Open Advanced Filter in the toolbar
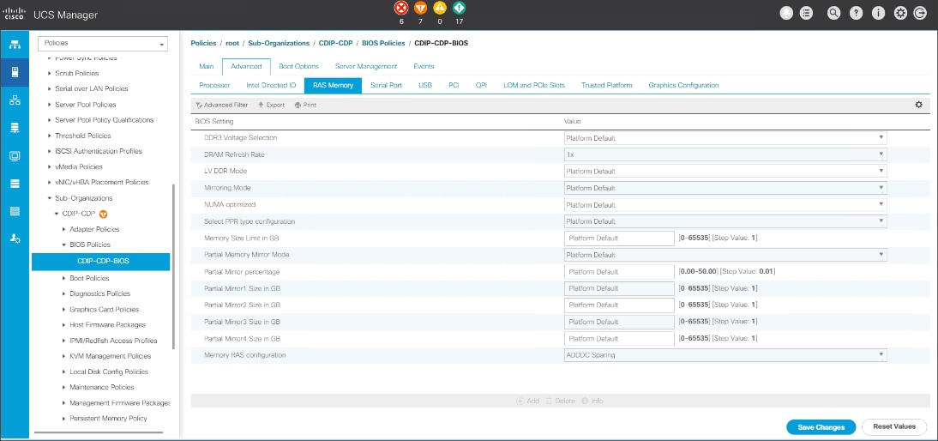 pyautogui.click(x=222, y=105)
